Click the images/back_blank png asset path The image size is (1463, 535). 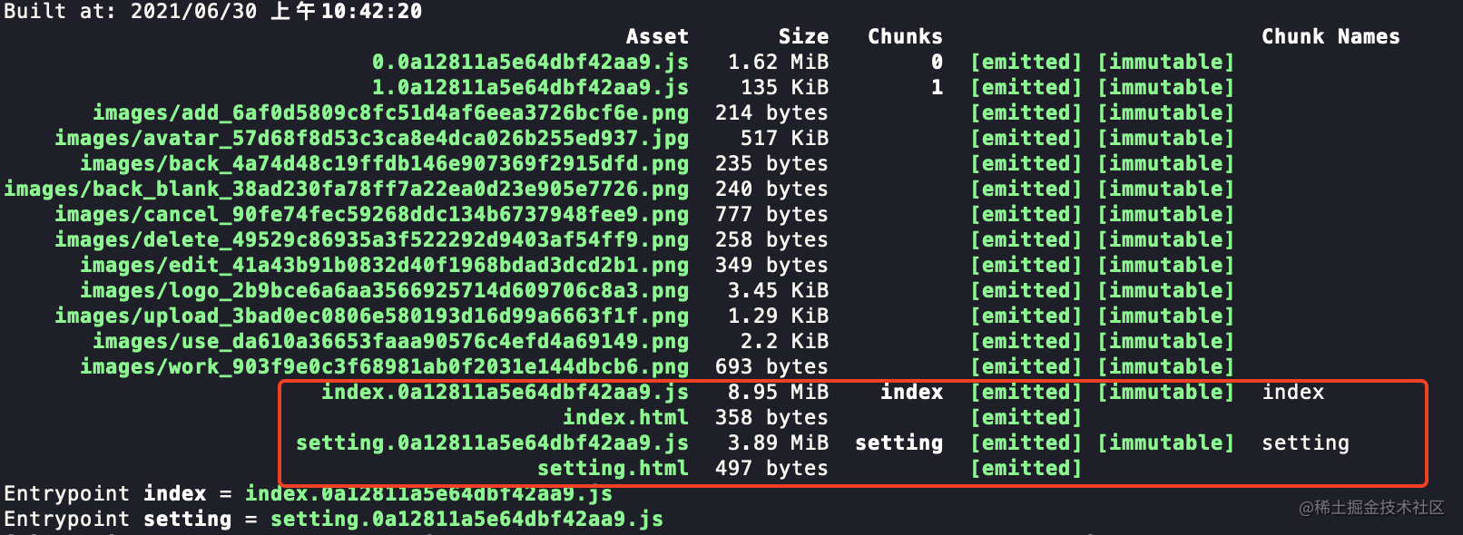[x=346, y=190]
